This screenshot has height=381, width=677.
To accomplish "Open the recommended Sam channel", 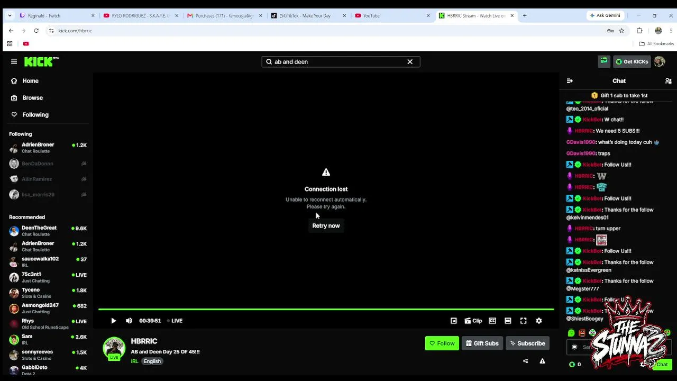I will (x=48, y=339).
